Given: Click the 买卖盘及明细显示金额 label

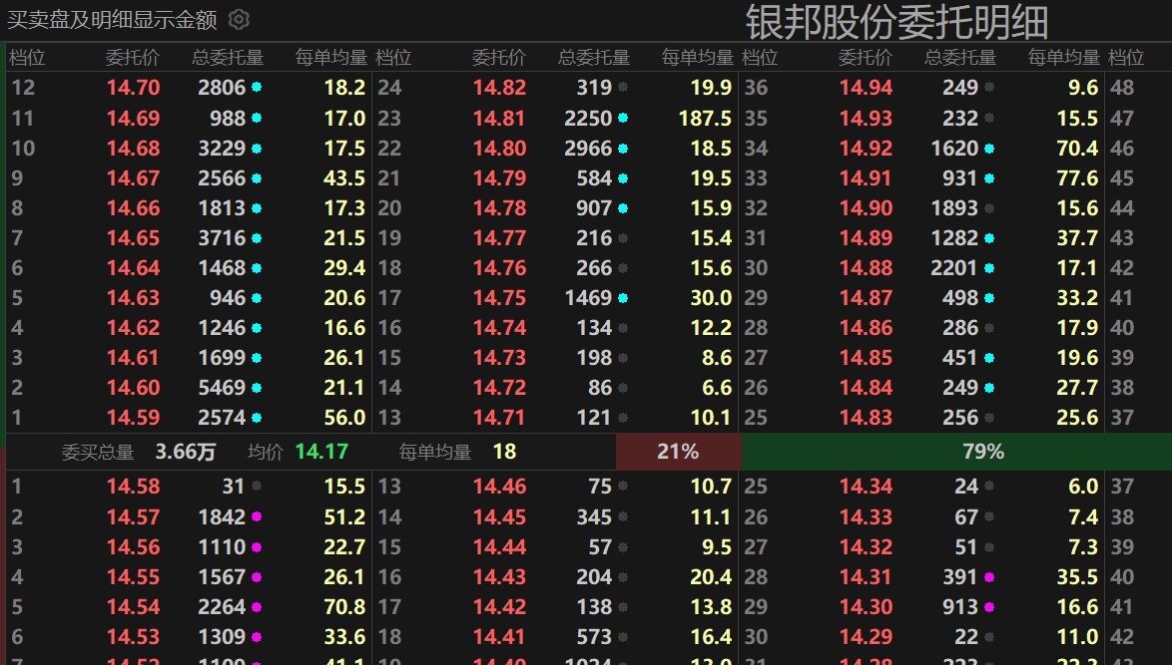Looking at the screenshot, I should (x=112, y=19).
